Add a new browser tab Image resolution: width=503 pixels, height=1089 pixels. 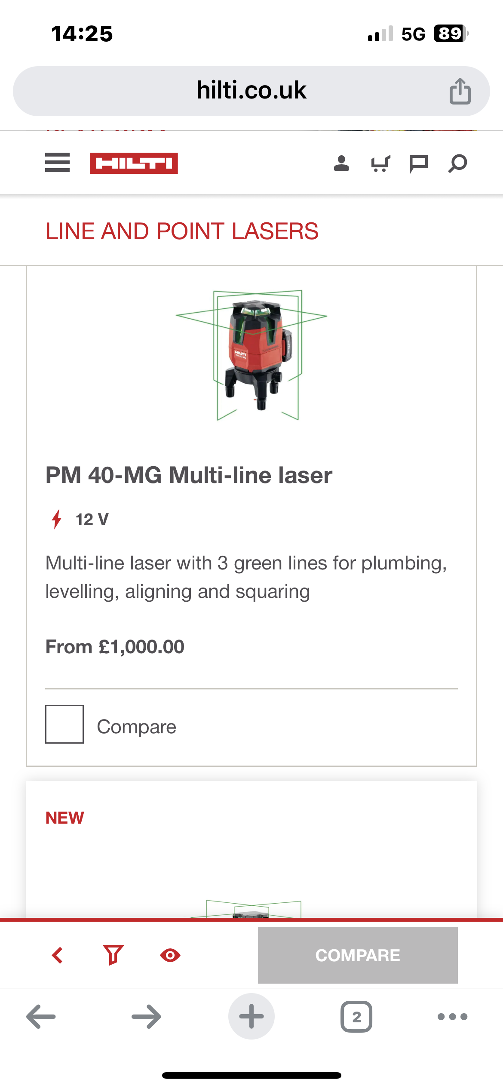[x=252, y=1017]
